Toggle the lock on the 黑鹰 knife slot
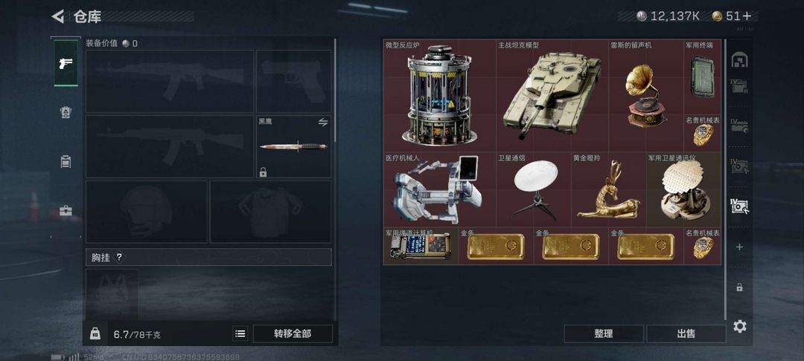 (263, 172)
